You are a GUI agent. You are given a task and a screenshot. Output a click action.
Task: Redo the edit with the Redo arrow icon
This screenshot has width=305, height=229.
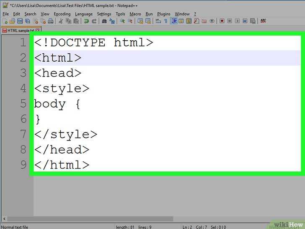[94, 21]
